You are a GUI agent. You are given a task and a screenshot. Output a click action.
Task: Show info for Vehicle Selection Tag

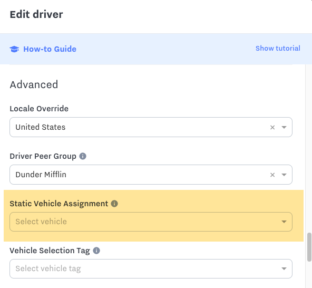click(x=96, y=251)
